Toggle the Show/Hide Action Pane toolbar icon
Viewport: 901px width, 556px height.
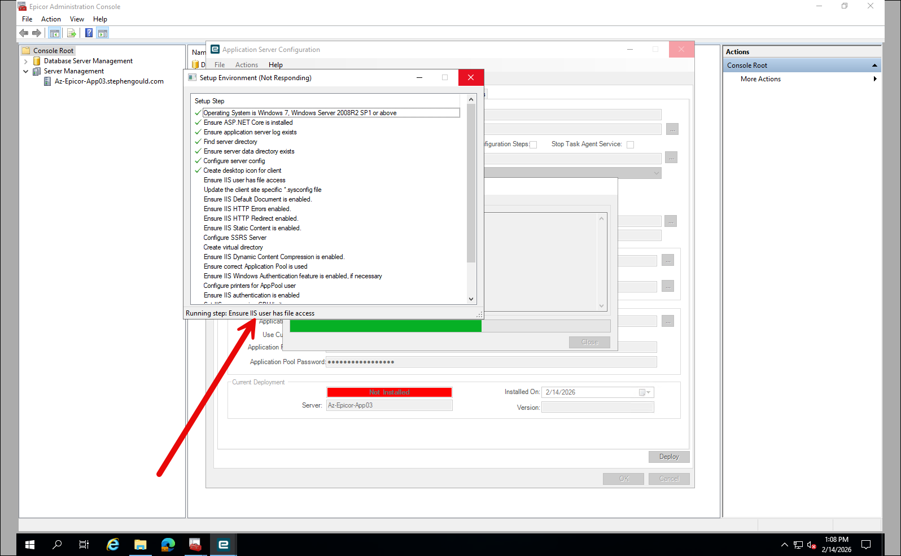tap(103, 33)
